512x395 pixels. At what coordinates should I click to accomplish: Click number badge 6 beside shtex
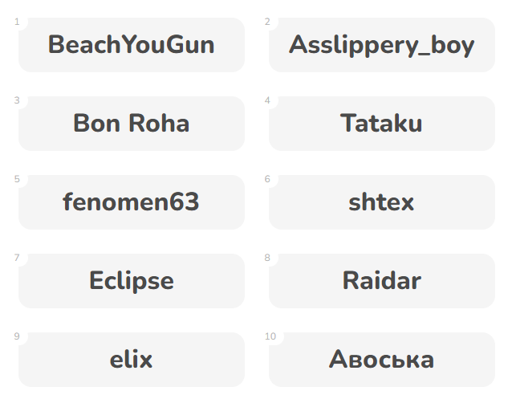click(267, 179)
